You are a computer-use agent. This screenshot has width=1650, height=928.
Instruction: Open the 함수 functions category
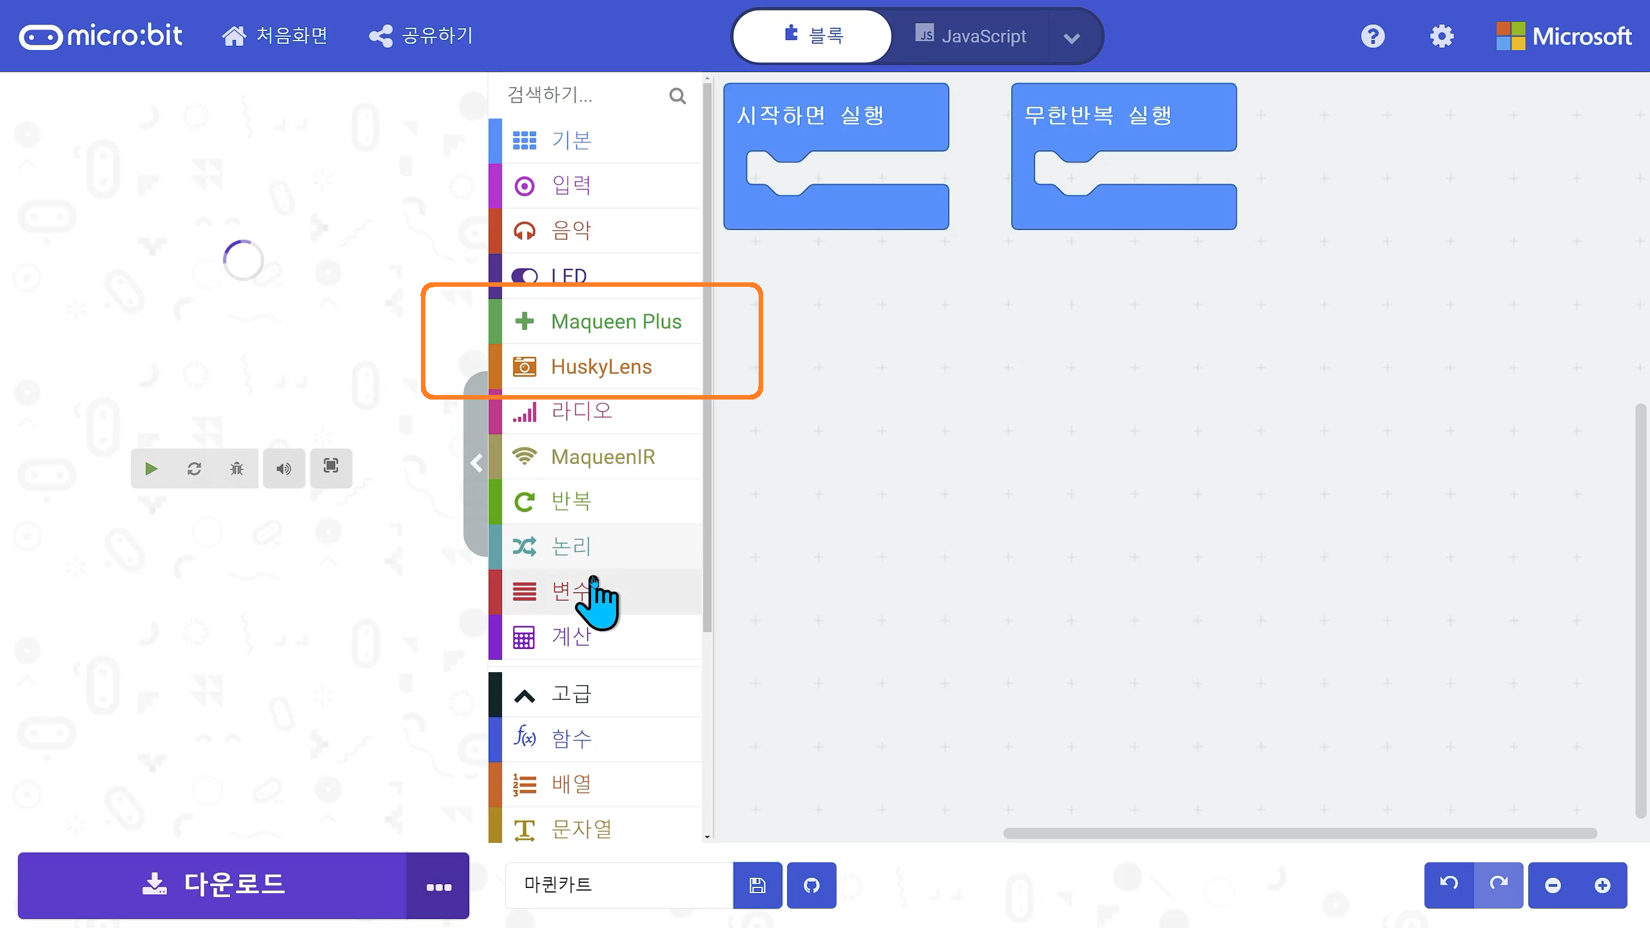click(x=595, y=739)
